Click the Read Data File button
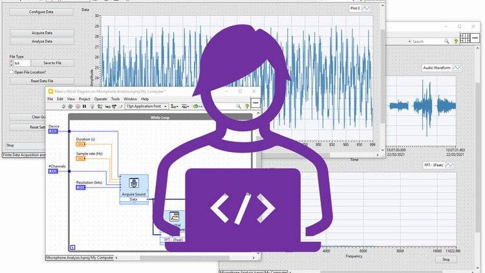 pos(42,81)
